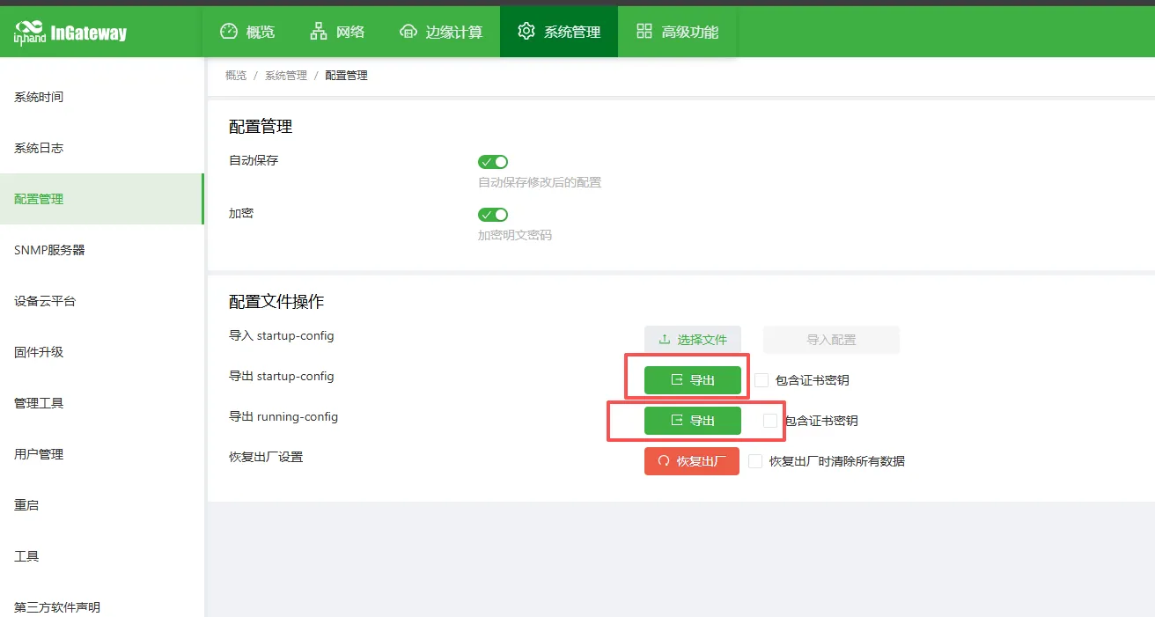1155x617 pixels.
Task: Open the 高级功能 advanced features tab
Action: 677,32
